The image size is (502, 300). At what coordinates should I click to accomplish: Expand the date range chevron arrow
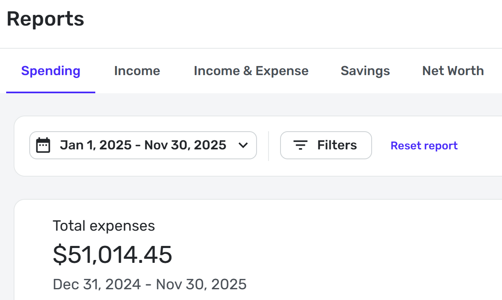(243, 145)
